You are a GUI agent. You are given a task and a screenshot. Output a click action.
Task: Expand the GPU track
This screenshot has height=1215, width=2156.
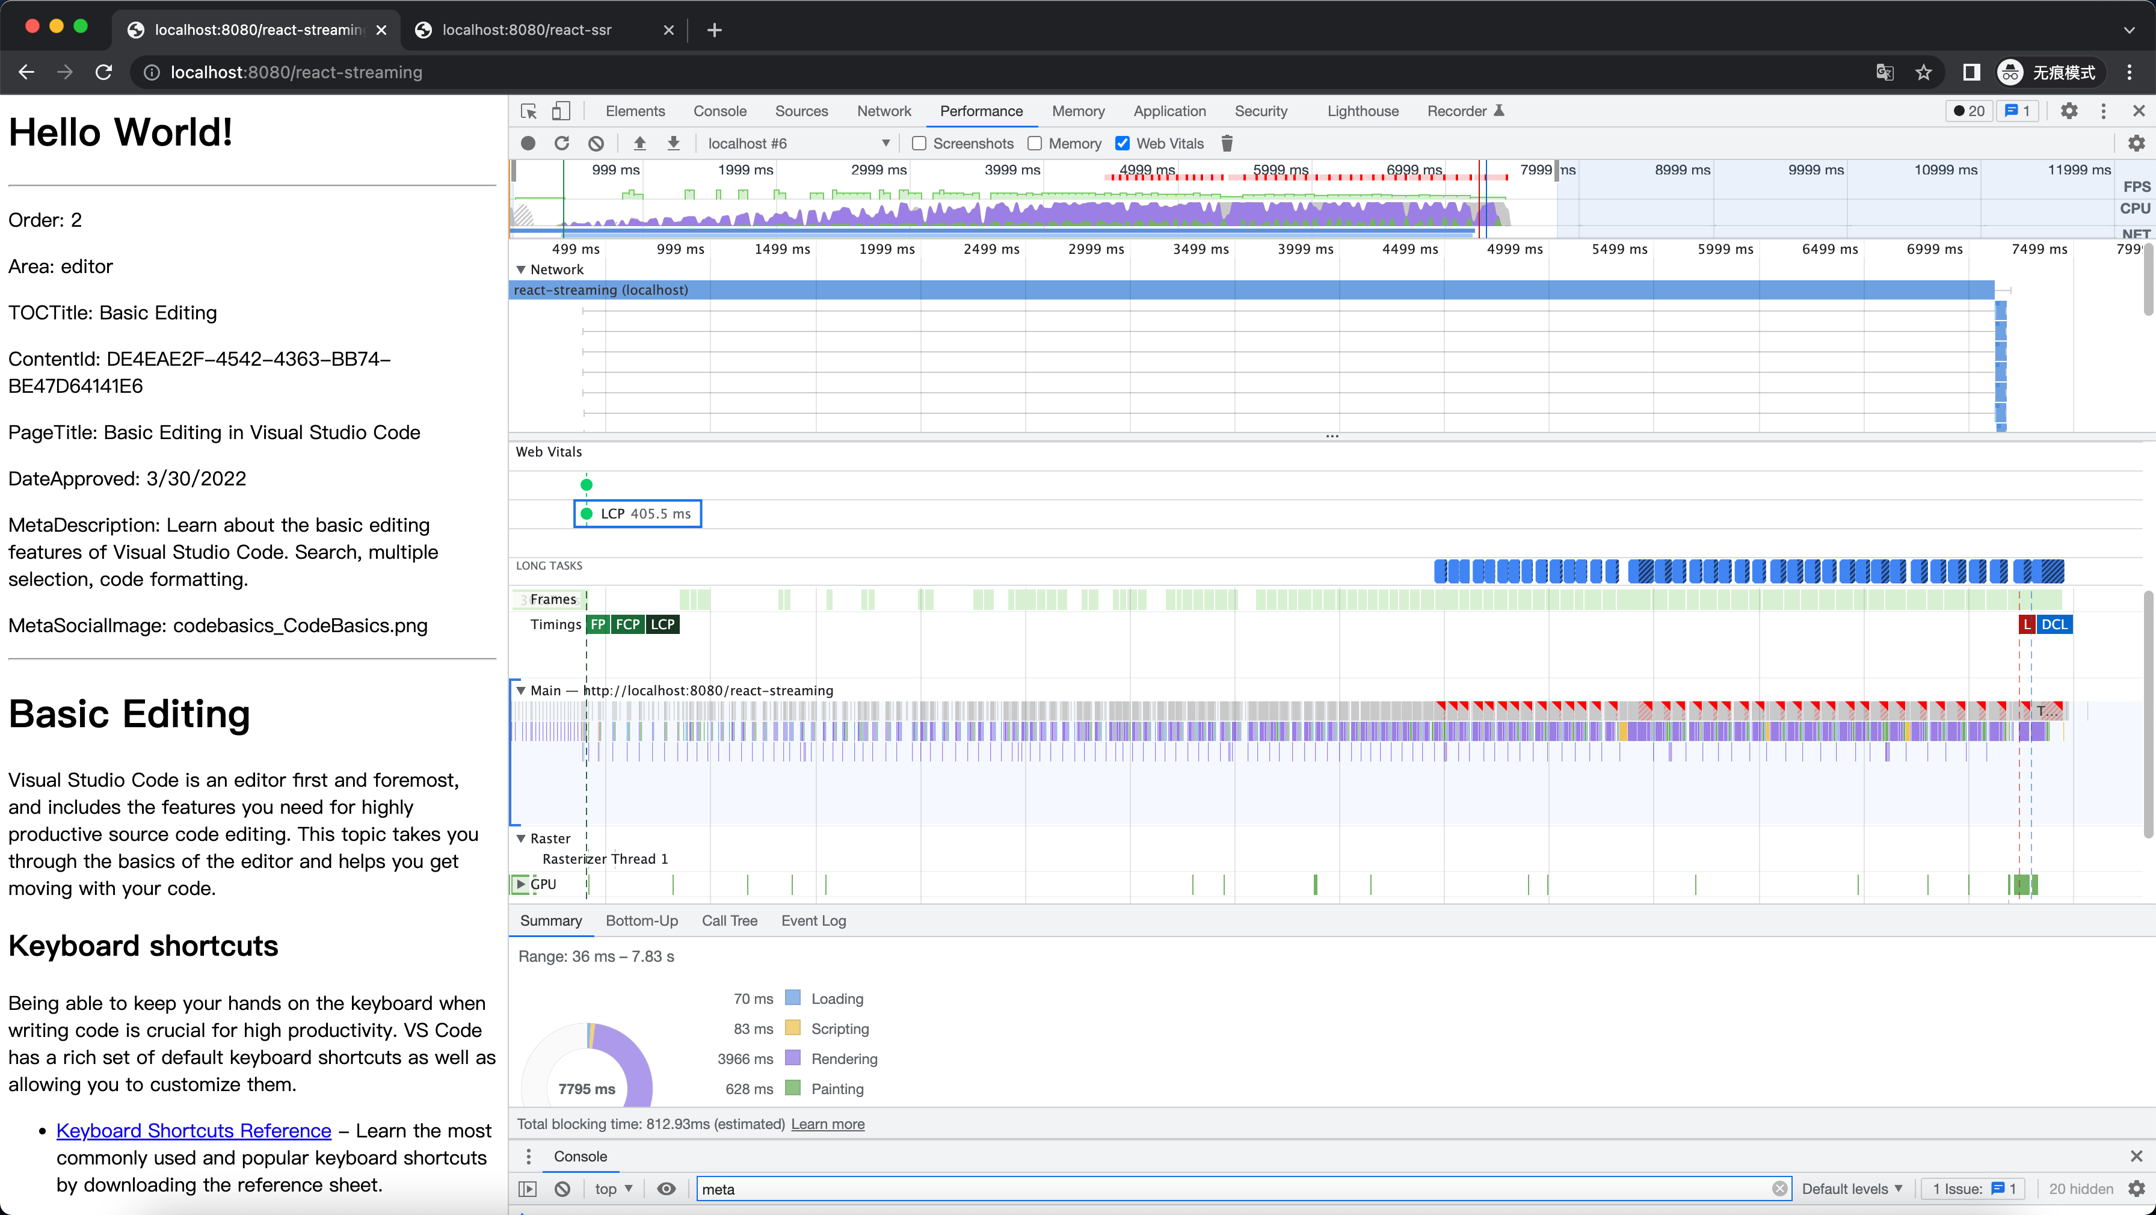520,884
